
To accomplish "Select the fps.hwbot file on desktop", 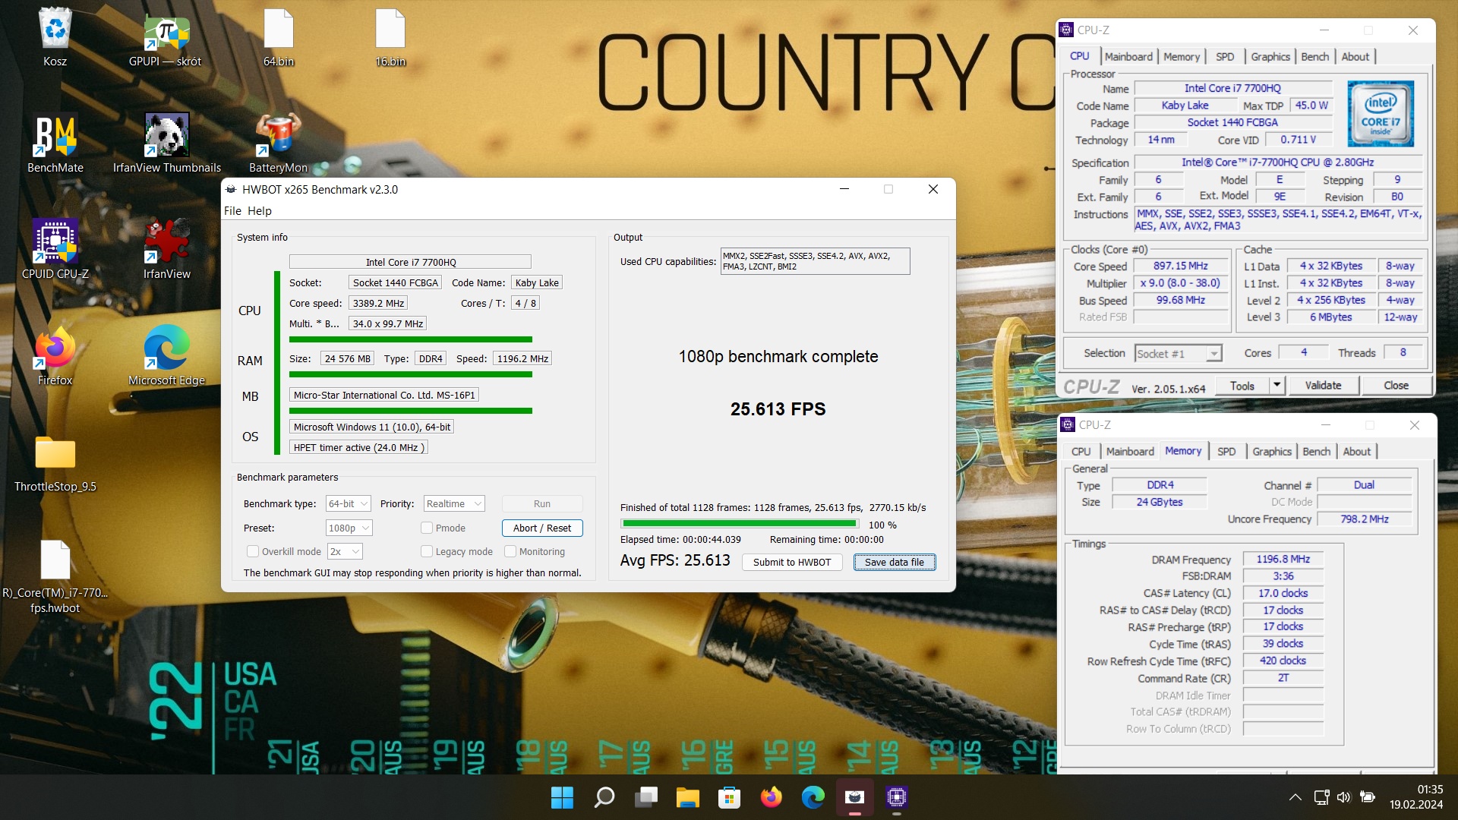I will coord(55,577).
